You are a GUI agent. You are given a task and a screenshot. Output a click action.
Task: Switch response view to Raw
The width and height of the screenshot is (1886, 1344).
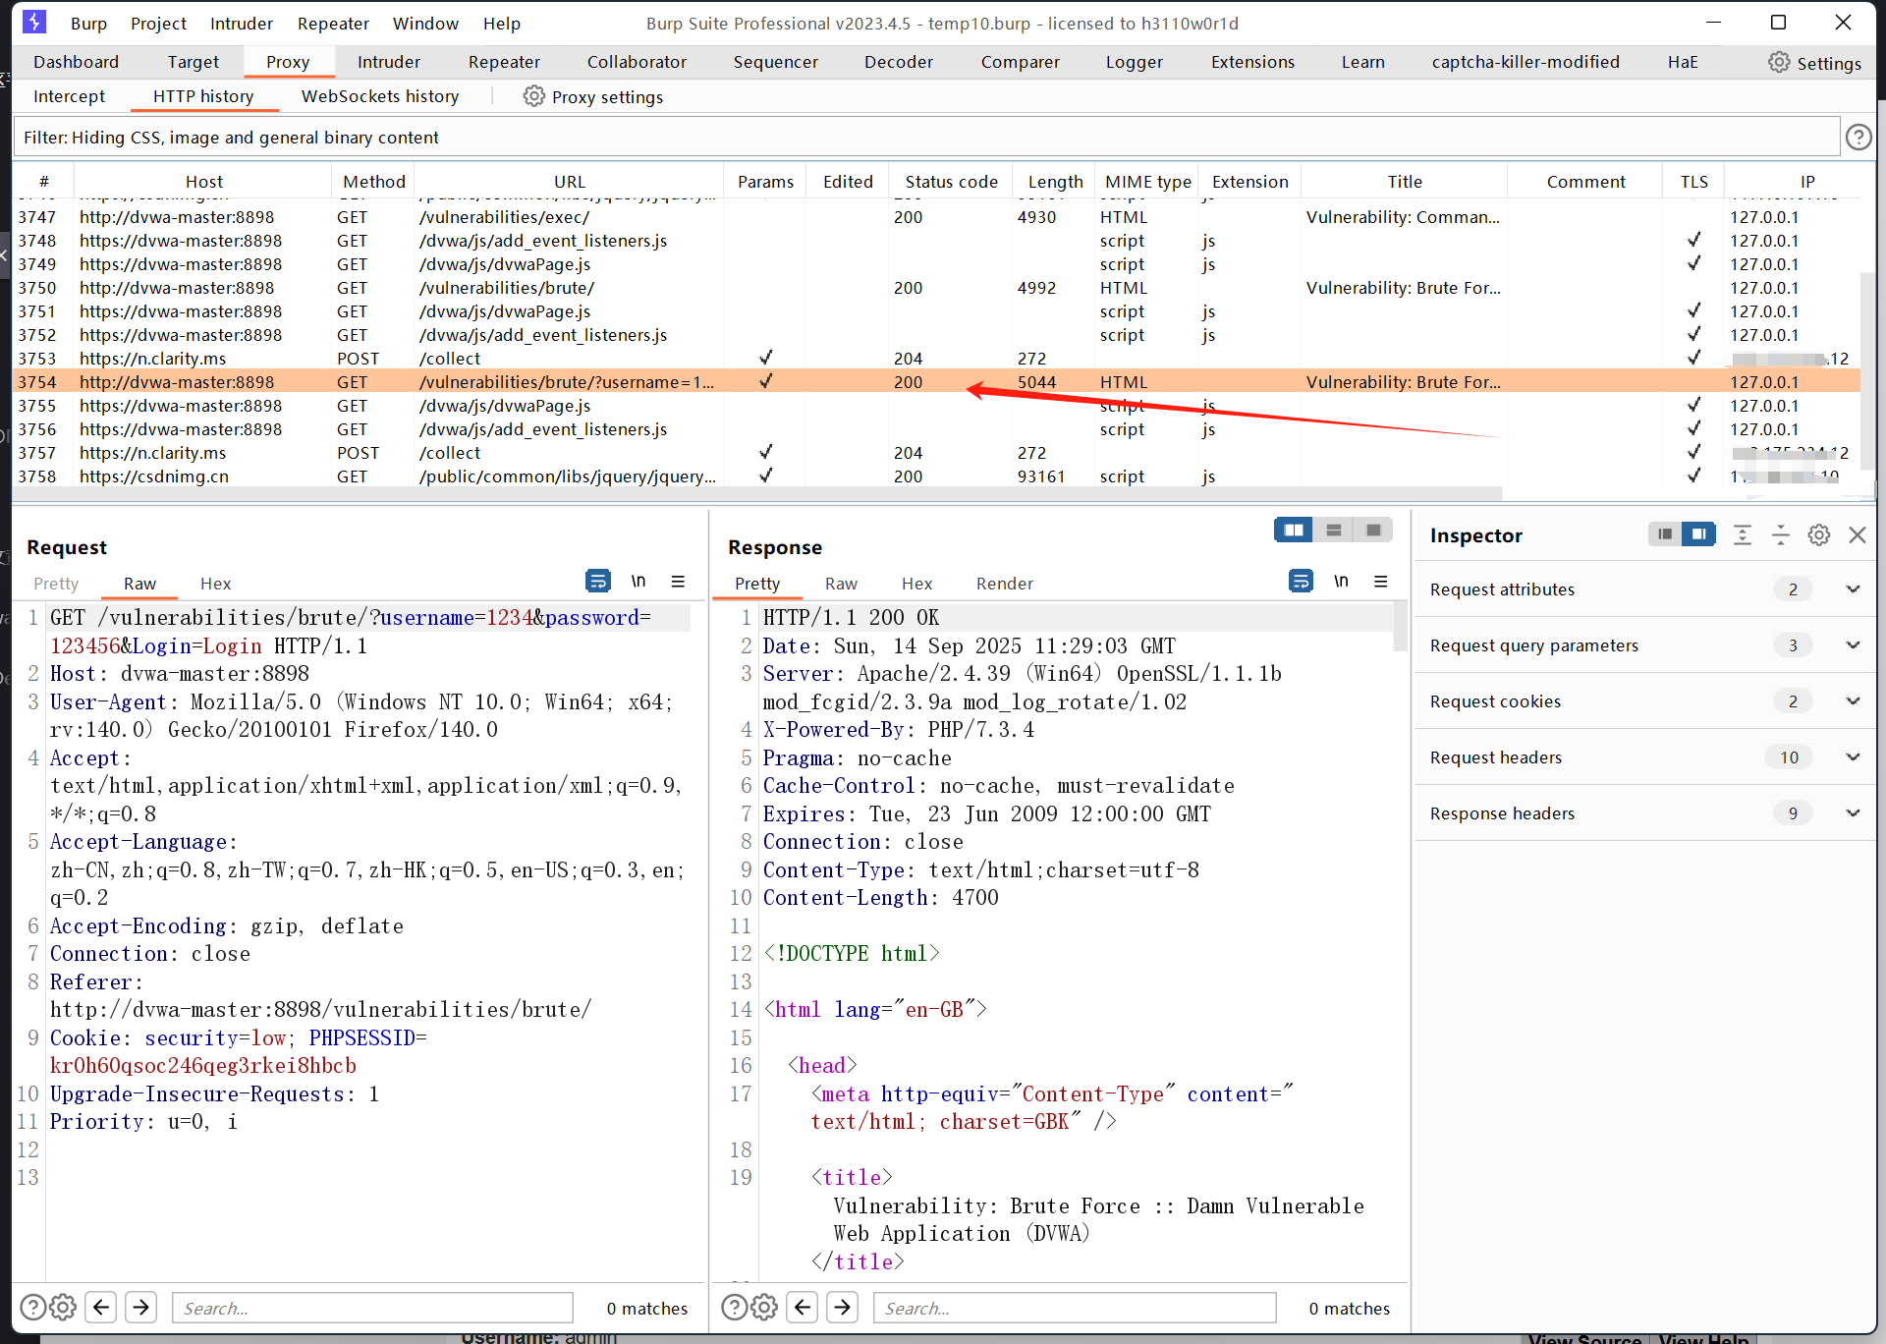coord(841,584)
